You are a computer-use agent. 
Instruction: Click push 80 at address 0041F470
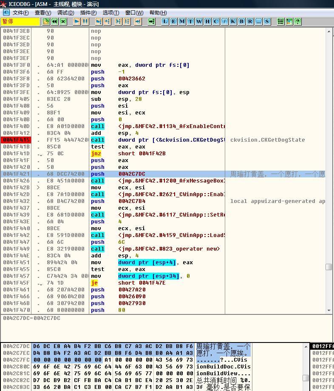(x=108, y=310)
